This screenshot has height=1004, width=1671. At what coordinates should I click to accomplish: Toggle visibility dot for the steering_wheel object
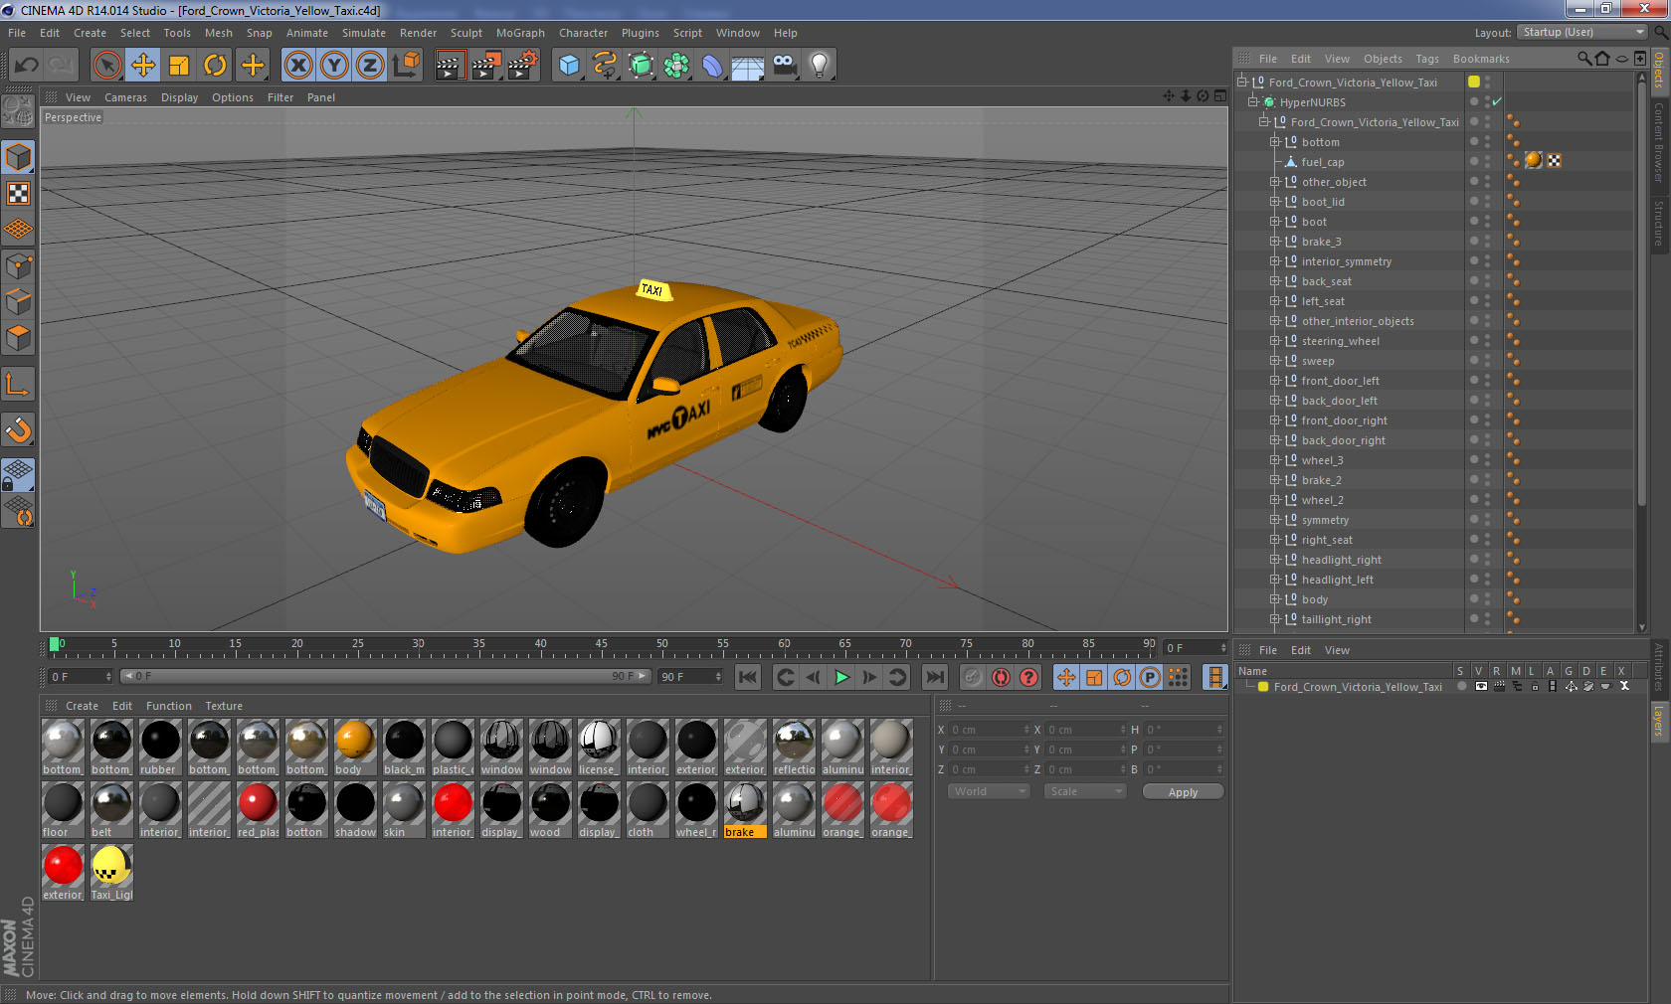[x=1474, y=339]
